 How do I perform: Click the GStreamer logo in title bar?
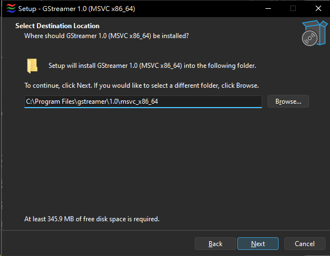[x=11, y=9]
